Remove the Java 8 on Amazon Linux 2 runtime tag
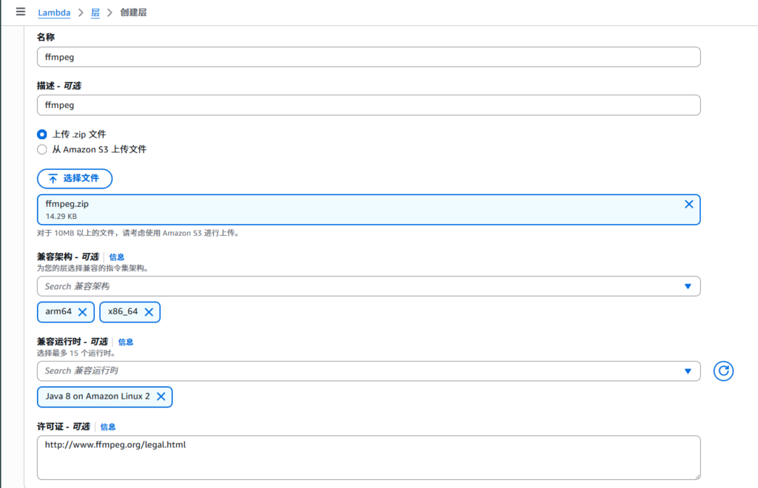This screenshot has width=758, height=488. (x=161, y=396)
